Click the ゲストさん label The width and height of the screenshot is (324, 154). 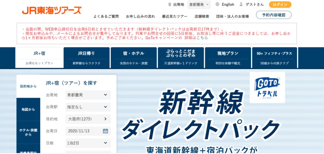[255, 4]
